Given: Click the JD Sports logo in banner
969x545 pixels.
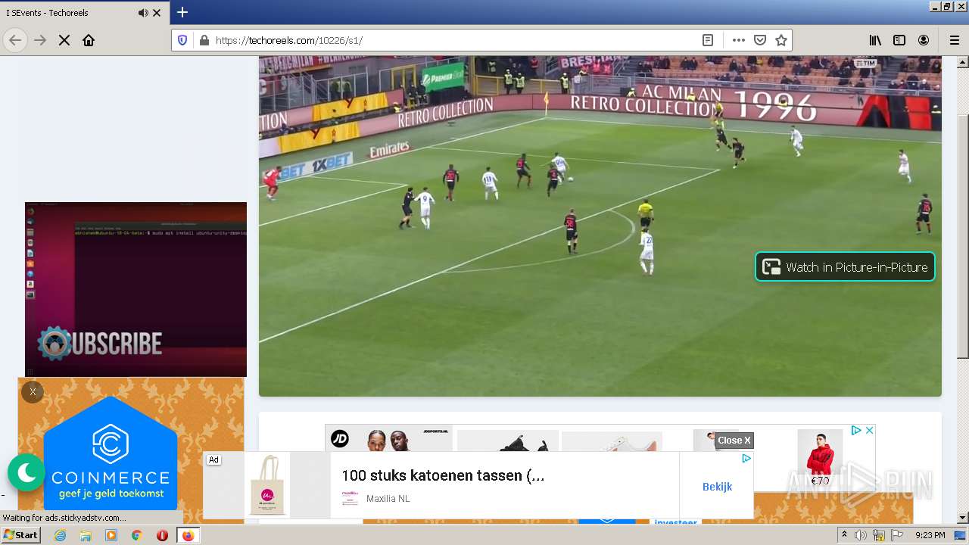Looking at the screenshot, I should coord(340,438).
